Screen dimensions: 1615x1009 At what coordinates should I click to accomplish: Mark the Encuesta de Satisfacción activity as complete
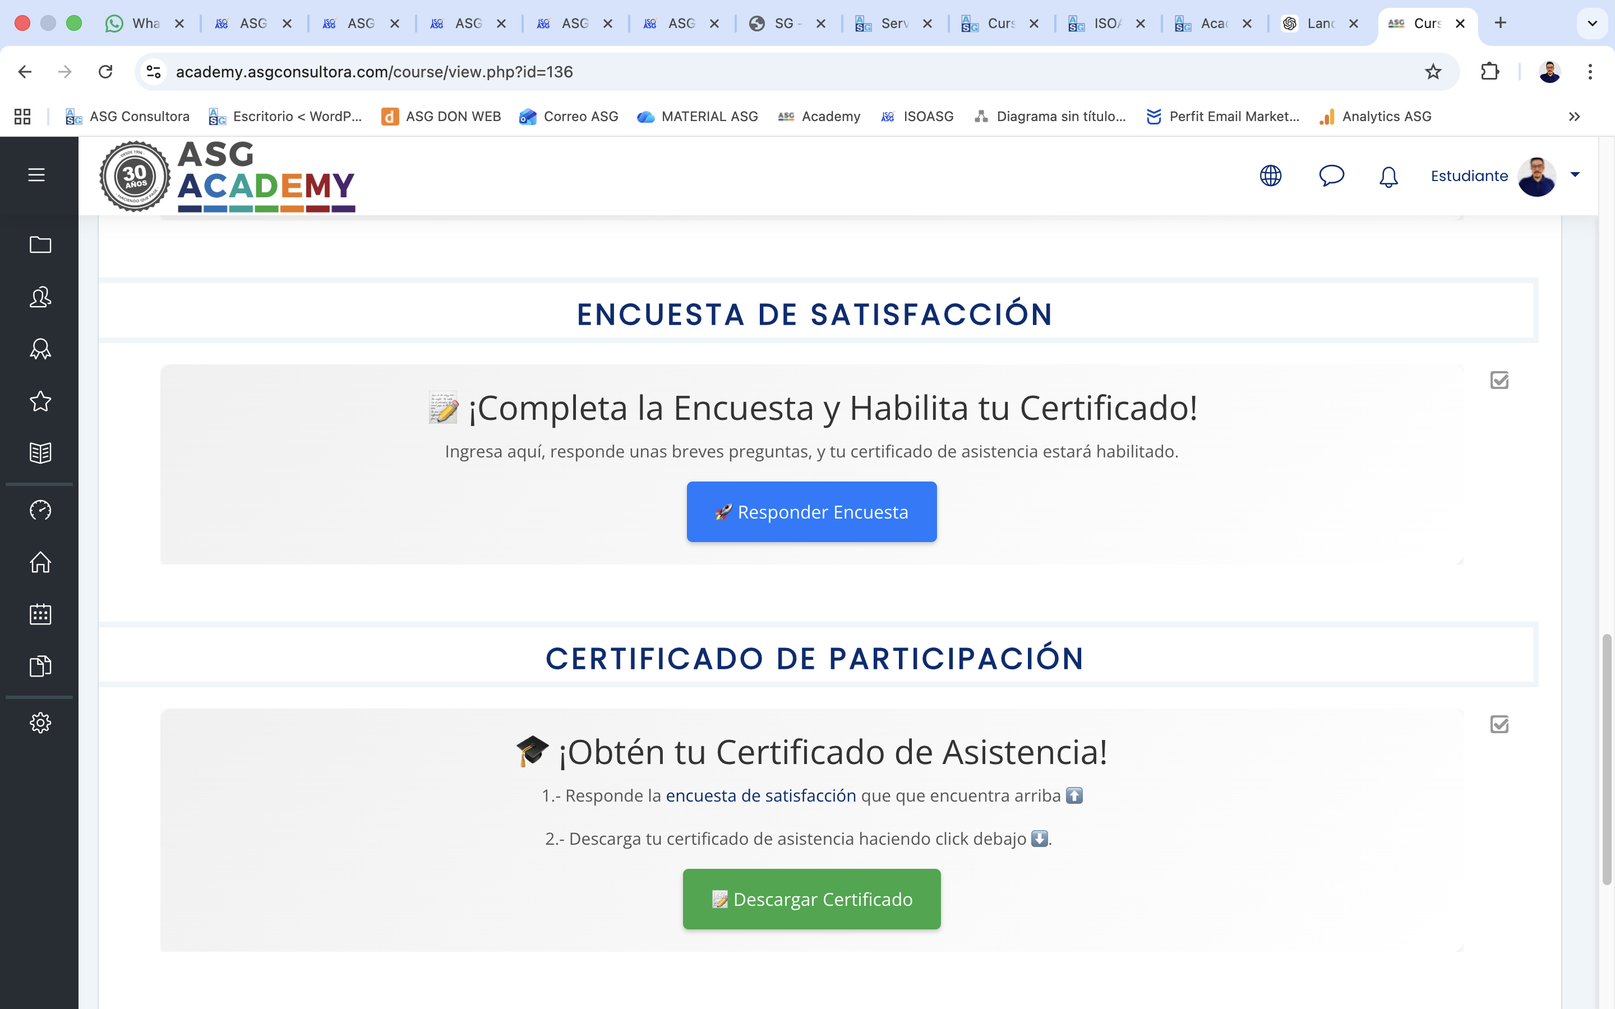pos(1500,379)
